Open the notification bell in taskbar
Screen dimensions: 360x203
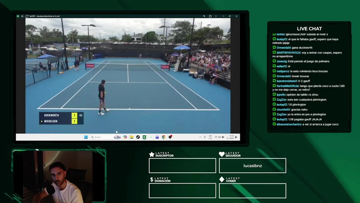coord(236,137)
